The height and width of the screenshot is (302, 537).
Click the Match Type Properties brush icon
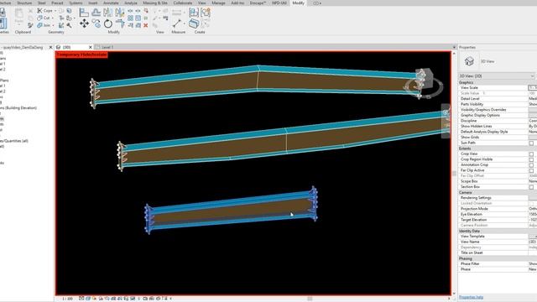[30, 25]
